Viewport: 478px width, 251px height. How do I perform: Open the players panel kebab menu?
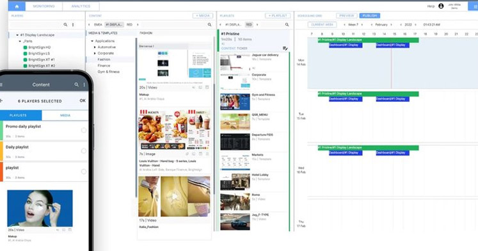pyautogui.click(x=73, y=25)
